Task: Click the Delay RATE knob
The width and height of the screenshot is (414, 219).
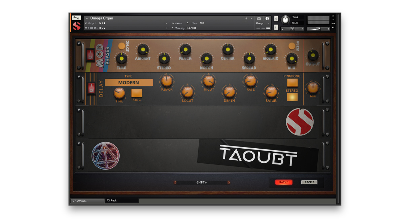Action: pos(250,81)
